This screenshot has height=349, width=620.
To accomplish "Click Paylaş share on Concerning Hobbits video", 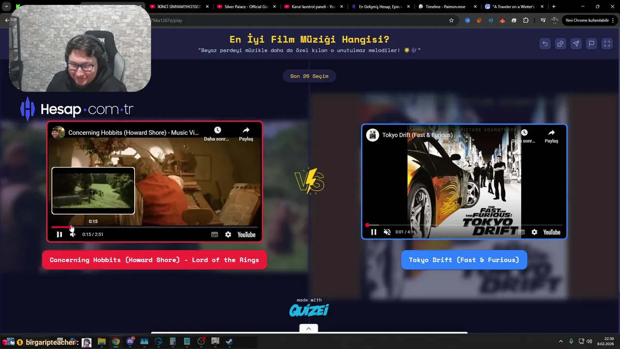I will [246, 133].
